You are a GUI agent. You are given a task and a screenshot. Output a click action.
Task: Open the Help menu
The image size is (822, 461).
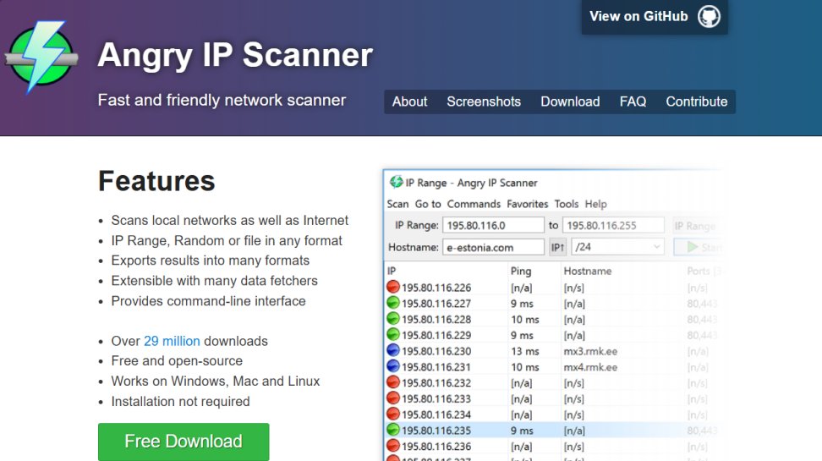(595, 204)
